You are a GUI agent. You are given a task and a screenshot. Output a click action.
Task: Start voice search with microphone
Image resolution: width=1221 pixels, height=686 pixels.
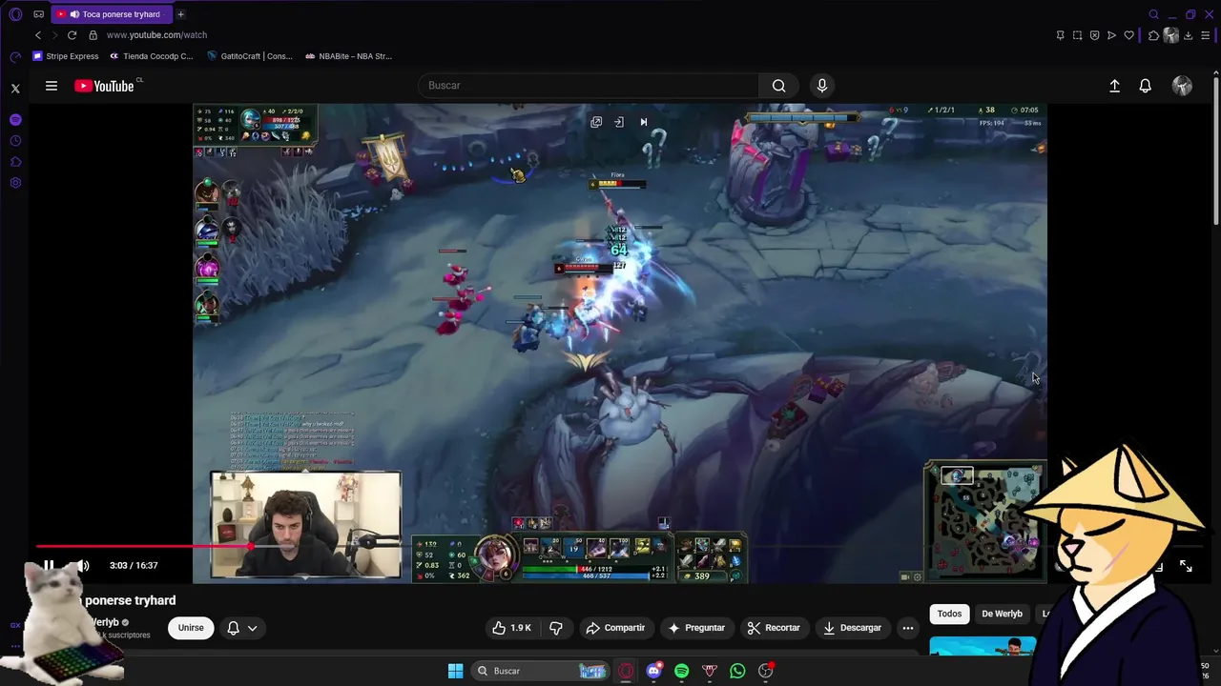(822, 86)
